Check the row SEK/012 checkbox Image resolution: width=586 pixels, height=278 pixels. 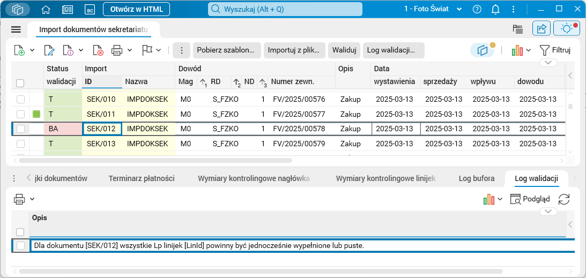click(20, 129)
